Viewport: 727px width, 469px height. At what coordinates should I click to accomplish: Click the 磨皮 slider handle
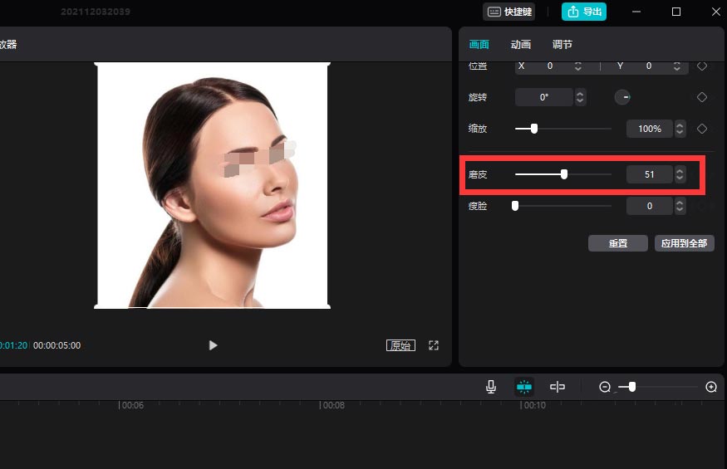pos(564,174)
